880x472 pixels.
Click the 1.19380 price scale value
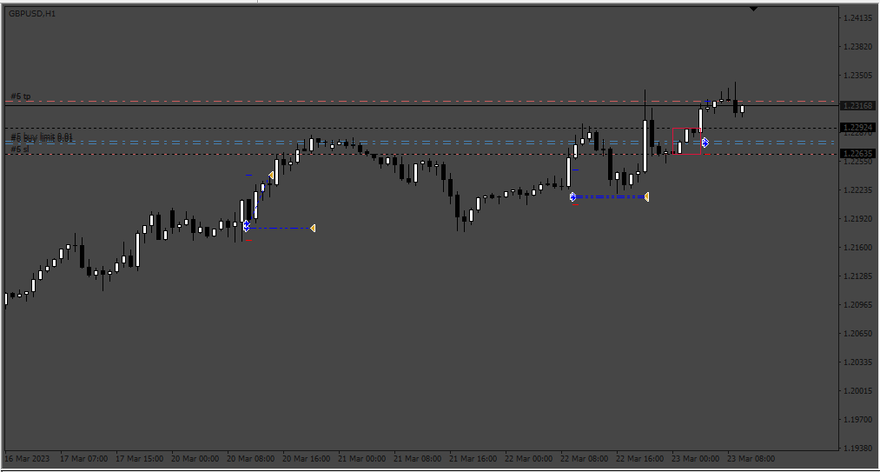tap(857, 449)
